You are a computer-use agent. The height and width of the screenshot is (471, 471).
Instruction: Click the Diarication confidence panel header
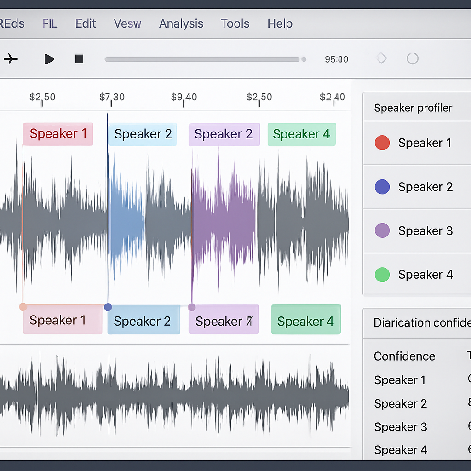(417, 323)
